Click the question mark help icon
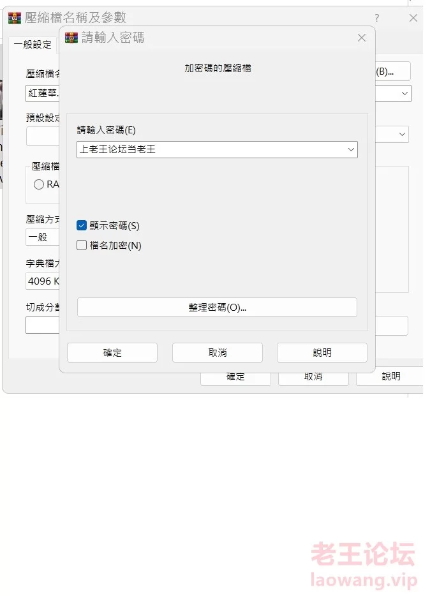430x596 pixels. pos(376,18)
